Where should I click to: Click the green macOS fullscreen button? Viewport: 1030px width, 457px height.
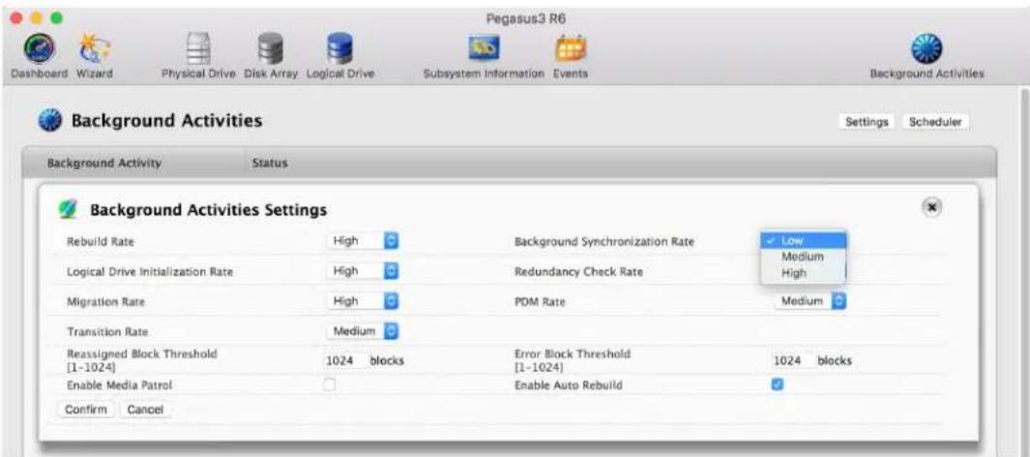click(x=58, y=17)
